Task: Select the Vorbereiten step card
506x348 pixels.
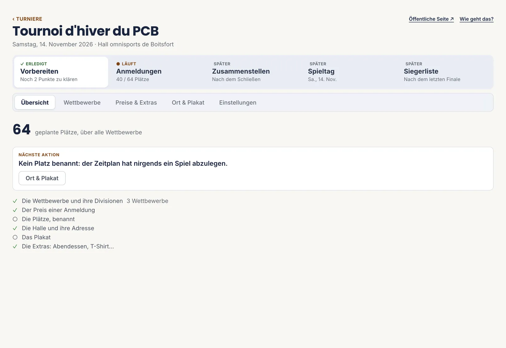Action: (x=61, y=72)
